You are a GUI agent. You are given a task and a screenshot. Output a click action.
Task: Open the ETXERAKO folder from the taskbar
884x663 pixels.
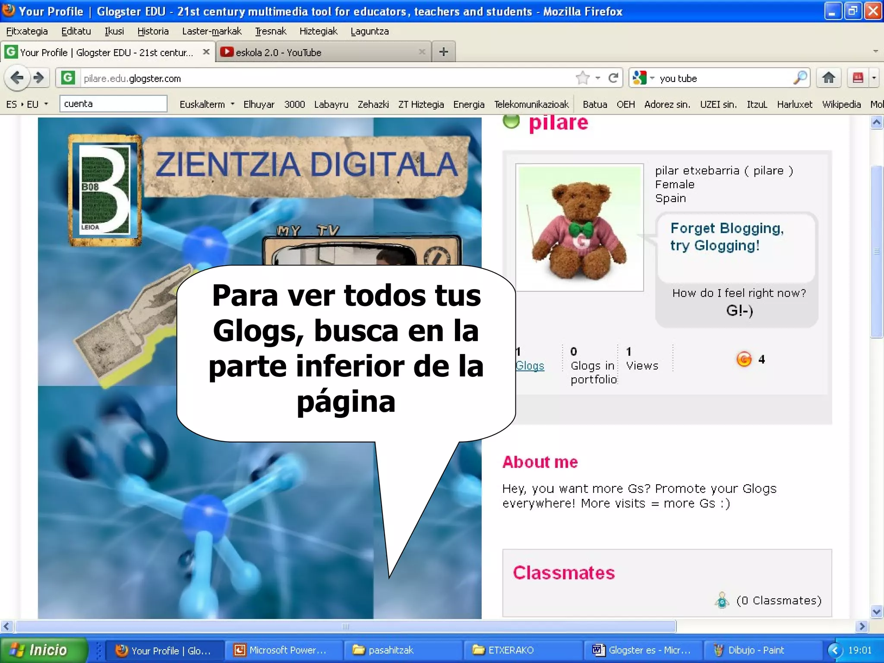tap(523, 650)
